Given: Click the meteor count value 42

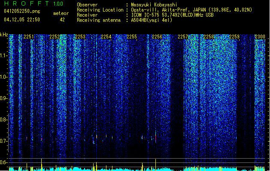Looking at the screenshot, I should click(62, 20).
